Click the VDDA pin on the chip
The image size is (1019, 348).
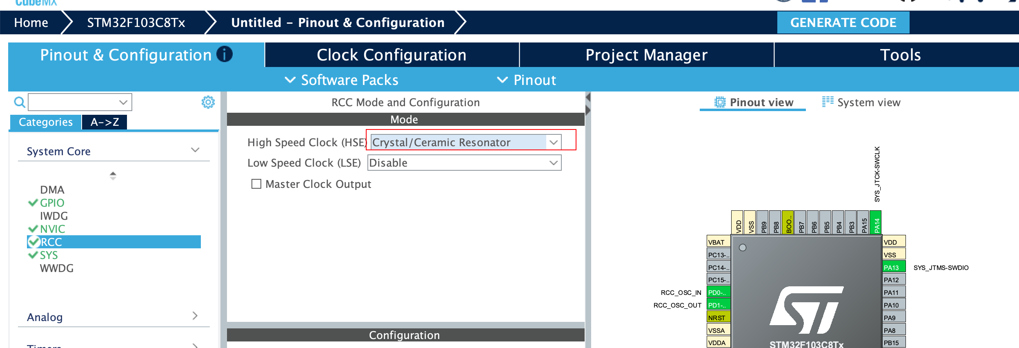719,342
